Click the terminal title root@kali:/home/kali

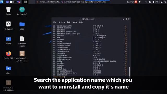87,19
